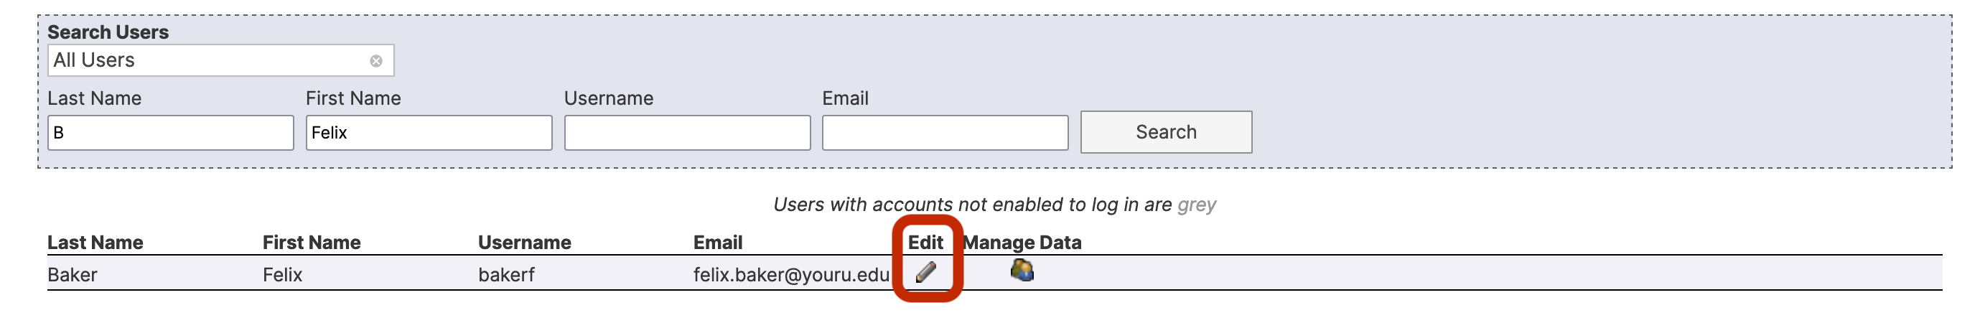Screen dimensions: 1980x323
Task: Click the empty Email input field
Action: click(x=945, y=133)
